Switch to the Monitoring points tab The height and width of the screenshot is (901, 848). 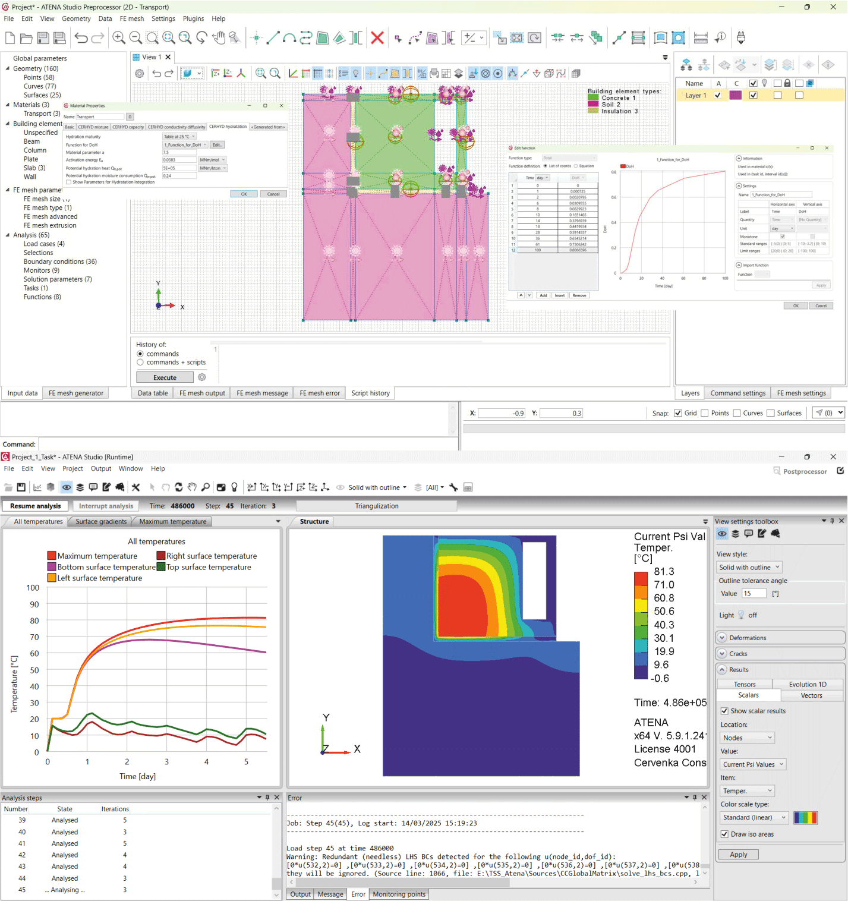(399, 894)
